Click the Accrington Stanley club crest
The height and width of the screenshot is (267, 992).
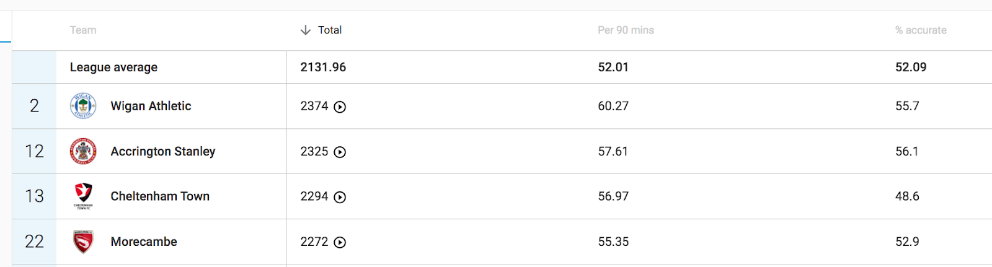pyautogui.click(x=83, y=151)
